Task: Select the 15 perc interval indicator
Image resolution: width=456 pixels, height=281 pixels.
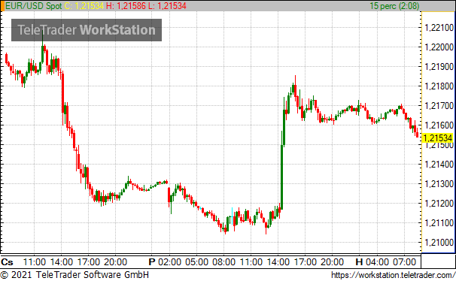Action: 394,6
